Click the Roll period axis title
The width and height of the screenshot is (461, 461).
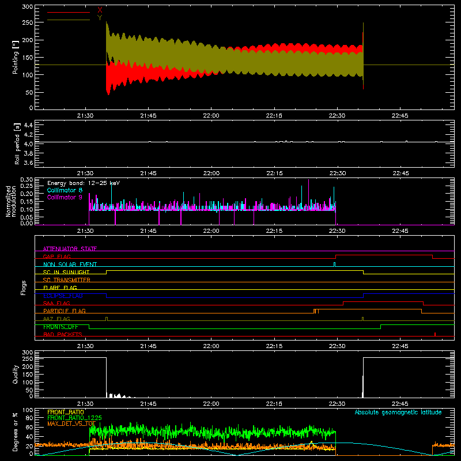(x=17, y=143)
